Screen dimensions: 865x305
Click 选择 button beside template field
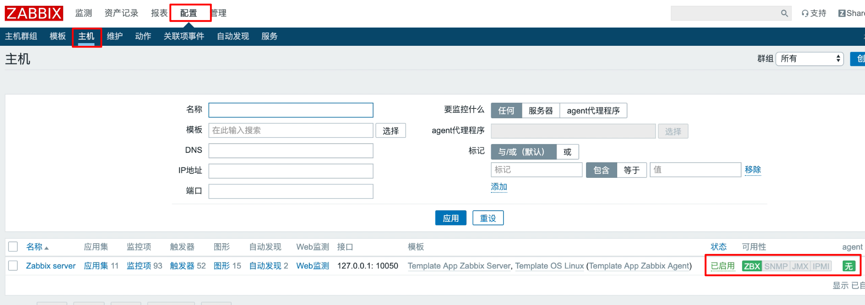click(x=390, y=131)
